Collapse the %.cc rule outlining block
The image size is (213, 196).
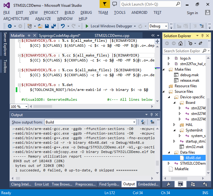coord(19,55)
